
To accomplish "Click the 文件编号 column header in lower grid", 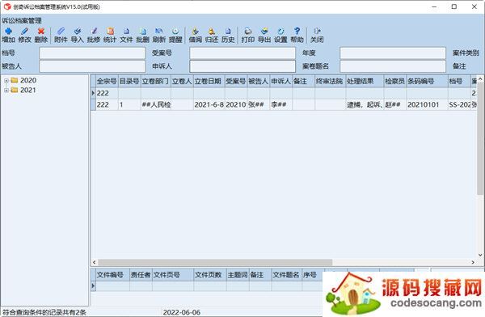I will (x=112, y=275).
